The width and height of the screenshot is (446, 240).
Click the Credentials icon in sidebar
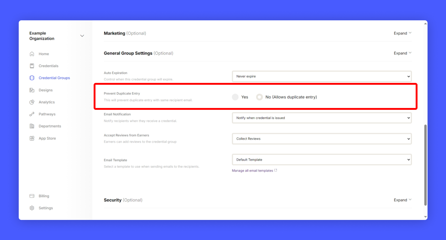click(32, 66)
